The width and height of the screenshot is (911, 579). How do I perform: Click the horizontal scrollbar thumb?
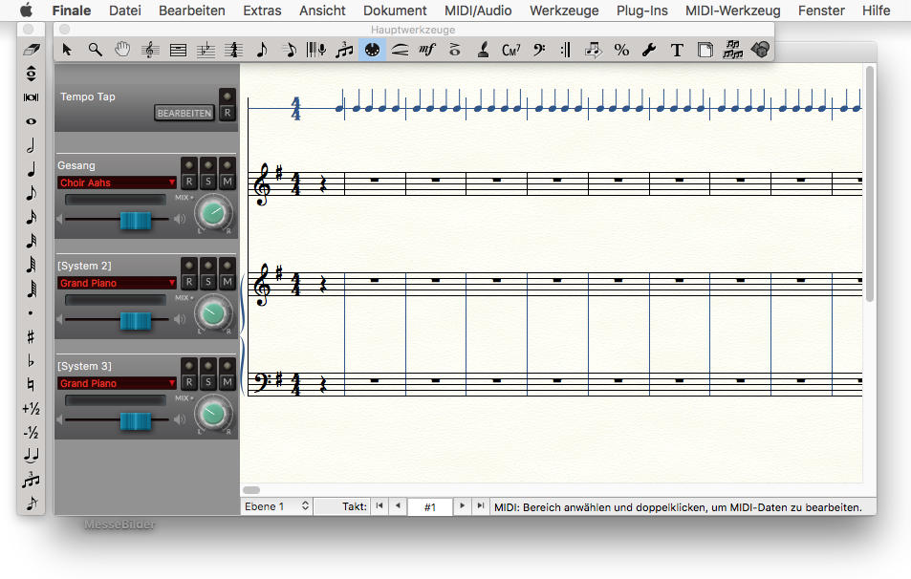251,490
